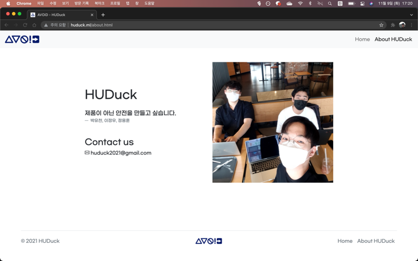Viewport: 418px width, 261px height.
Task: Open the 북마크 menu in the menu bar
Action: coord(99,3)
